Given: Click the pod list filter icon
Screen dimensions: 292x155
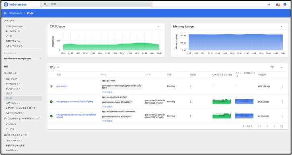Looking at the screenshot, I should (x=272, y=67).
